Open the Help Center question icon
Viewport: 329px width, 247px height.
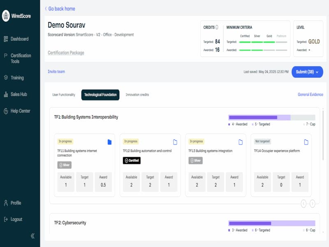point(6,111)
